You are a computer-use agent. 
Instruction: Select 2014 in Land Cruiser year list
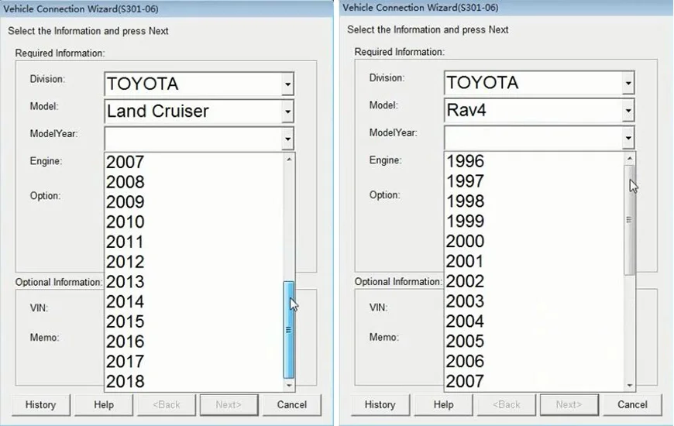[x=194, y=302]
